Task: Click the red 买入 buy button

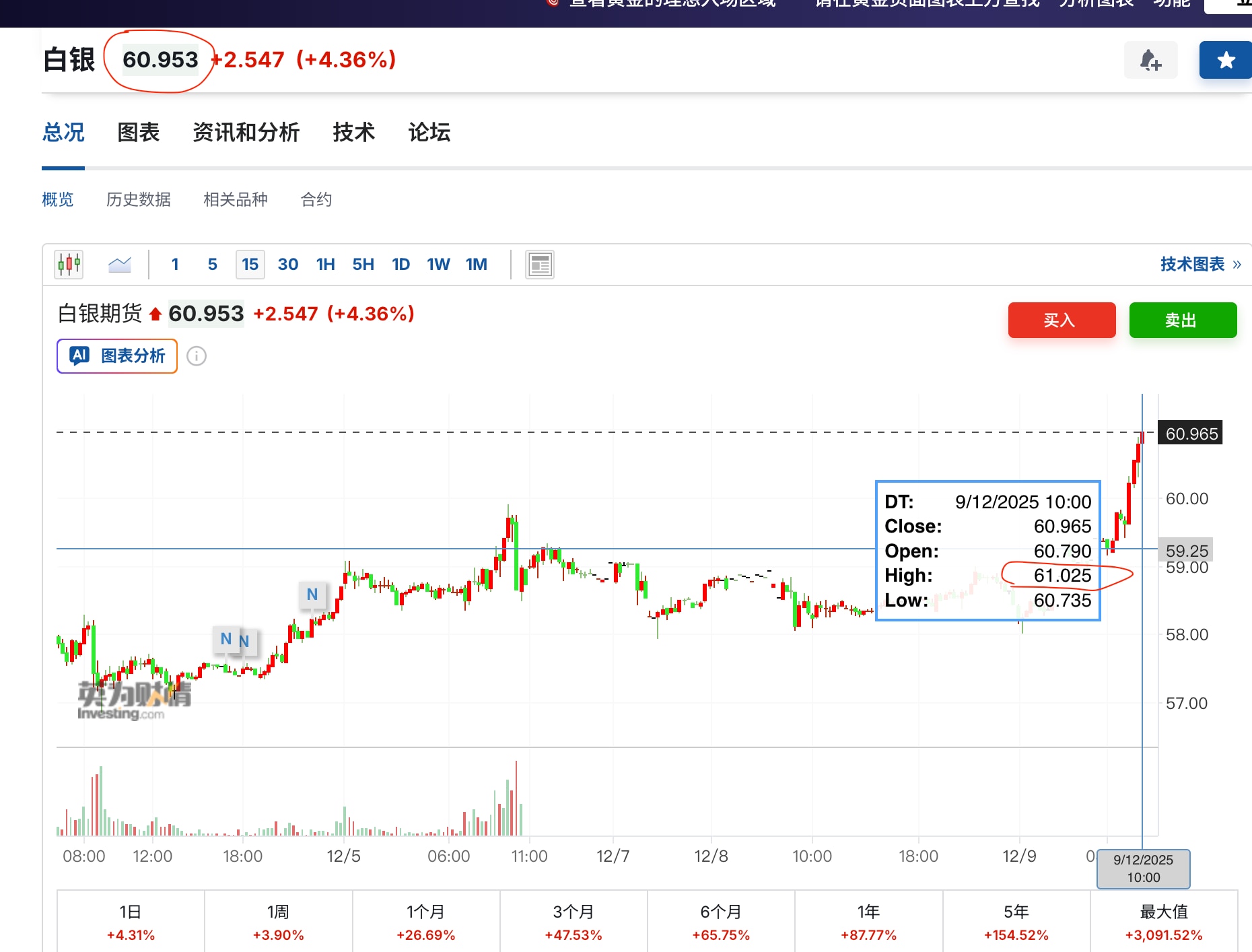Action: 1062,320
